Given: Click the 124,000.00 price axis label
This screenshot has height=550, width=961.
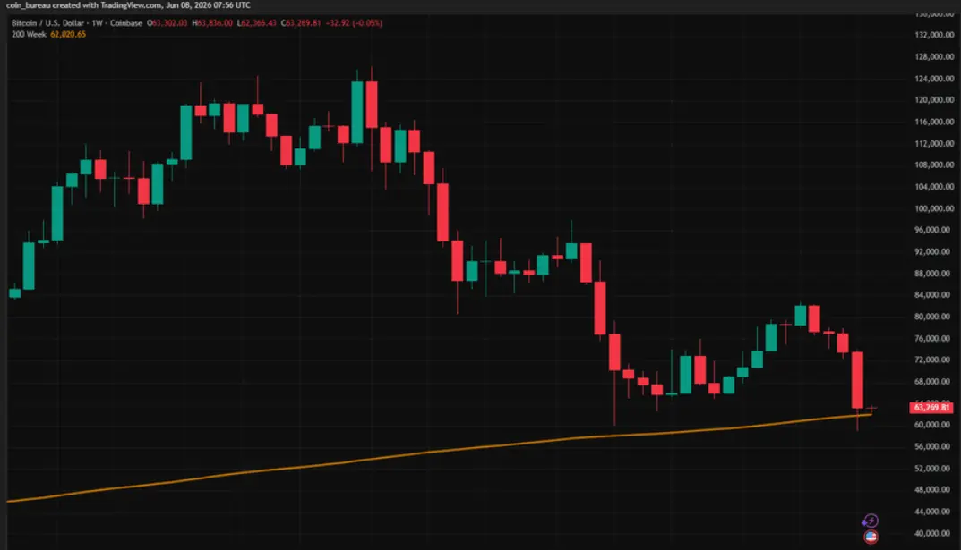Looking at the screenshot, I should 934,79.
